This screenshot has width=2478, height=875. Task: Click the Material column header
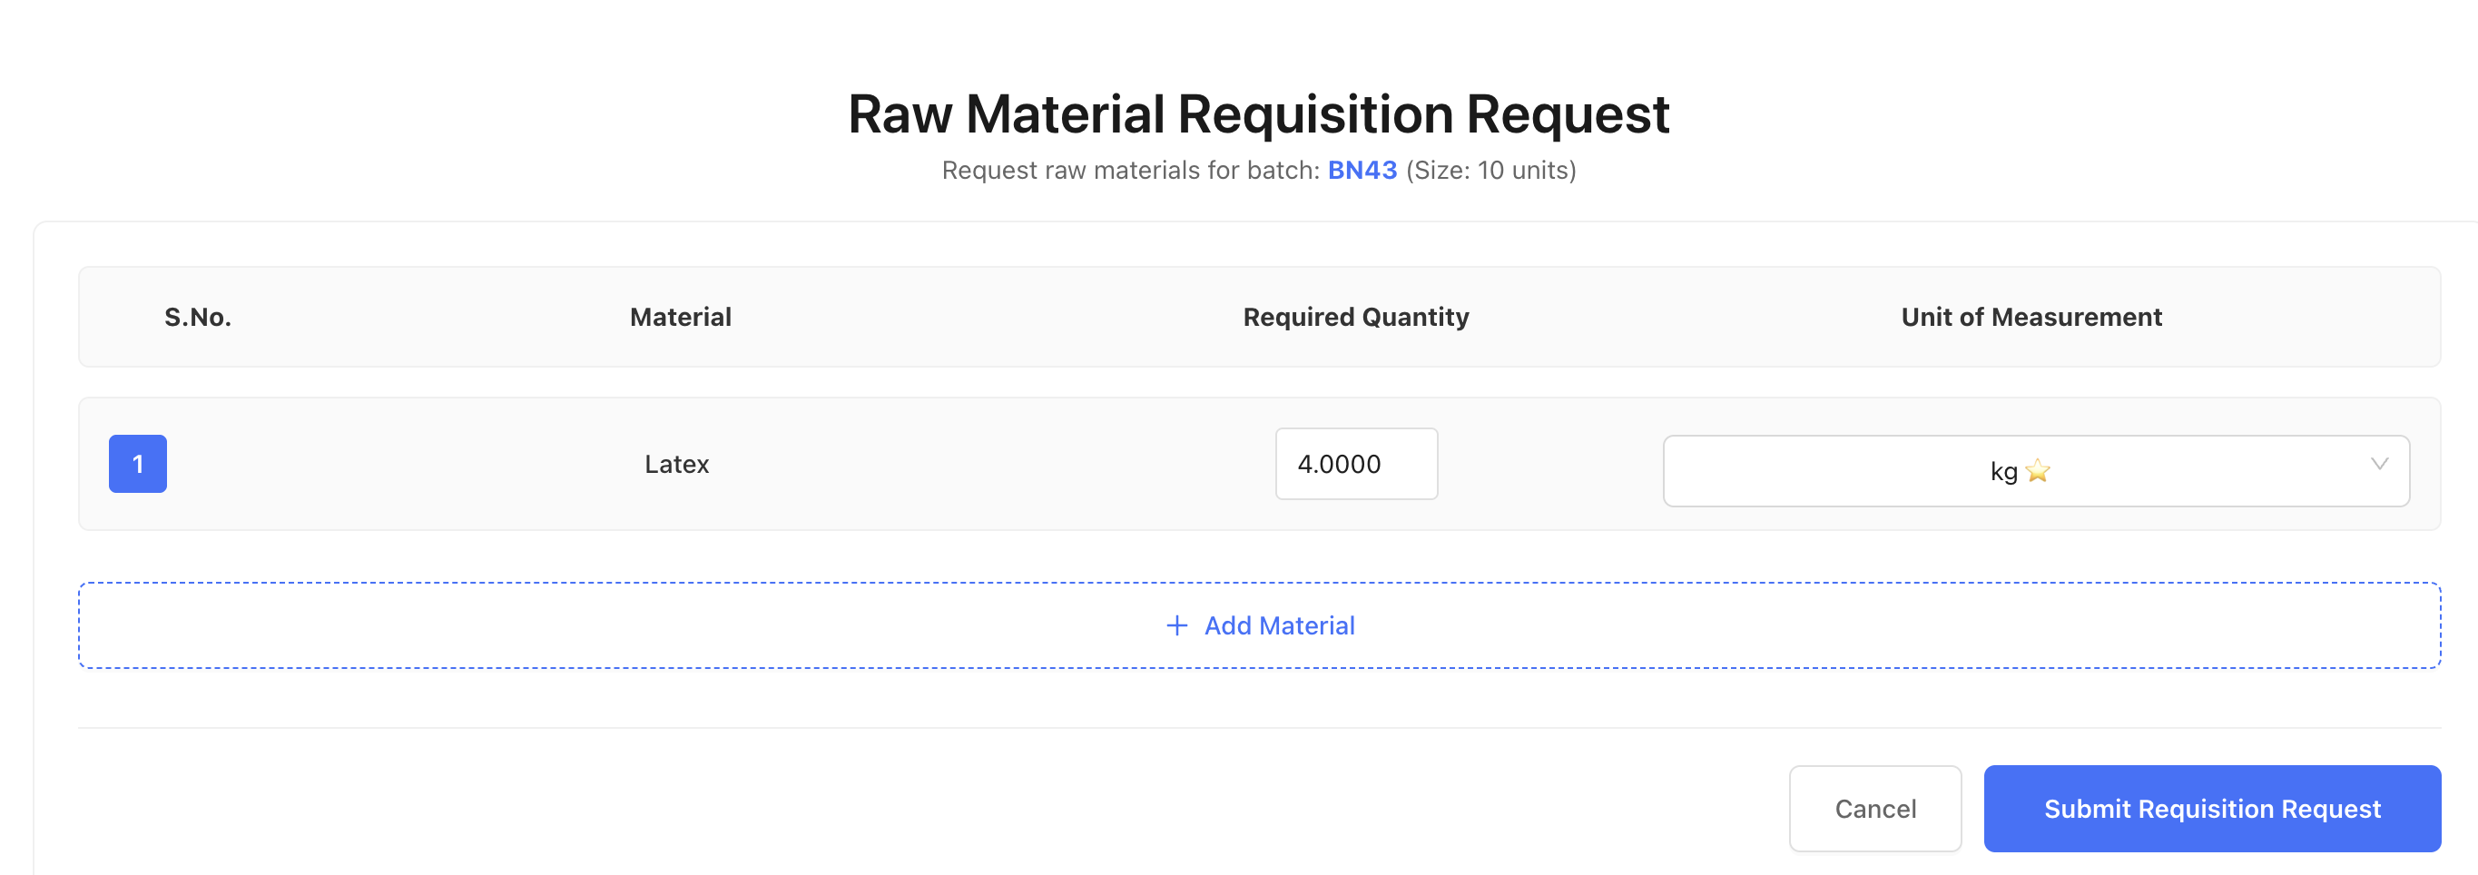click(679, 317)
